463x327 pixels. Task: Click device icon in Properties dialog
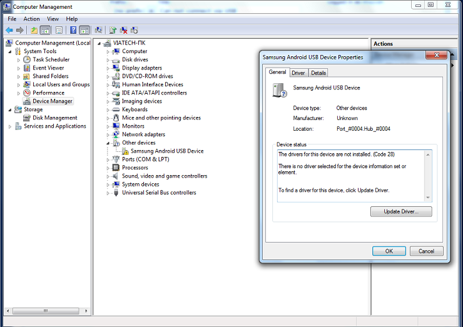279,90
